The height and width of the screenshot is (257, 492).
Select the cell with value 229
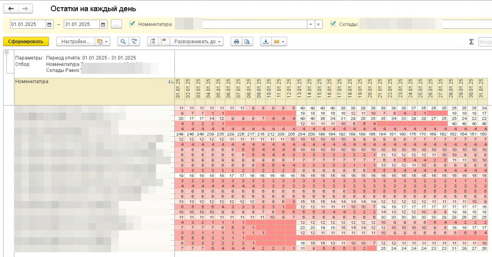pos(230,134)
